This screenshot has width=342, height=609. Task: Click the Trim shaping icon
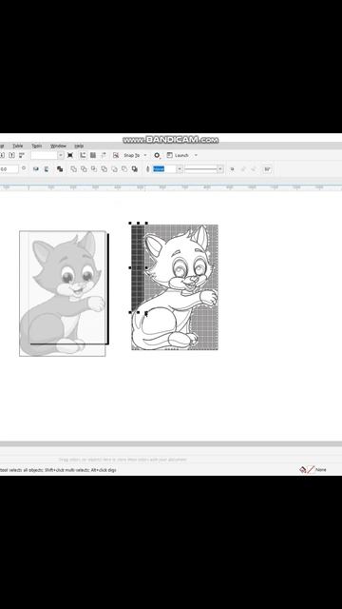point(84,169)
